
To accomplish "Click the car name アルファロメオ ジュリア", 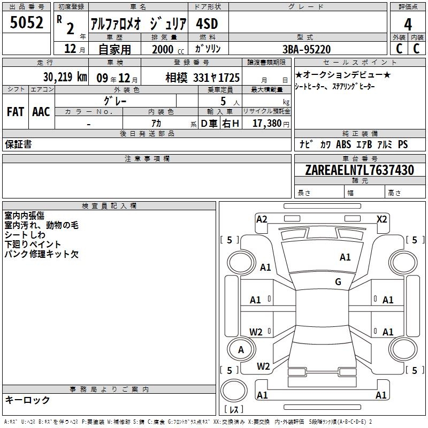I will [138, 25].
